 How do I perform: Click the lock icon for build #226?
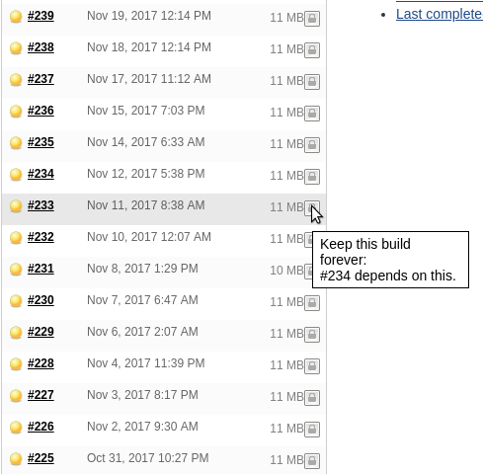tap(312, 430)
